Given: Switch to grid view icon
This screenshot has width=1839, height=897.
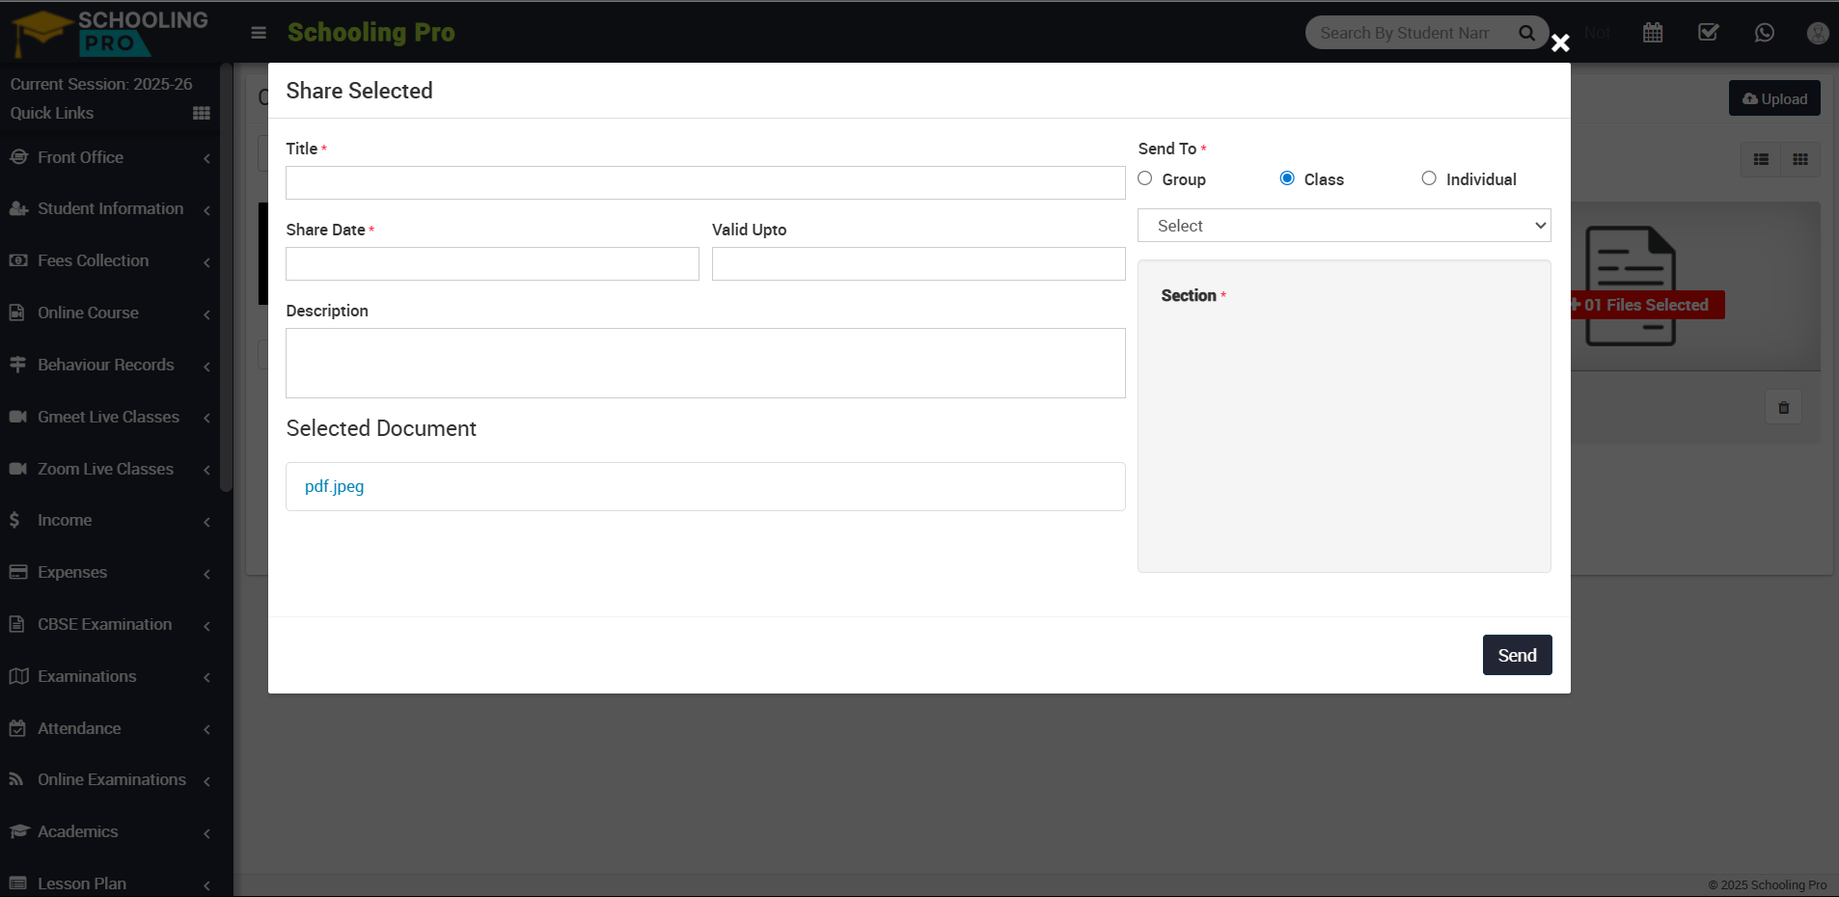Looking at the screenshot, I should tap(1800, 160).
